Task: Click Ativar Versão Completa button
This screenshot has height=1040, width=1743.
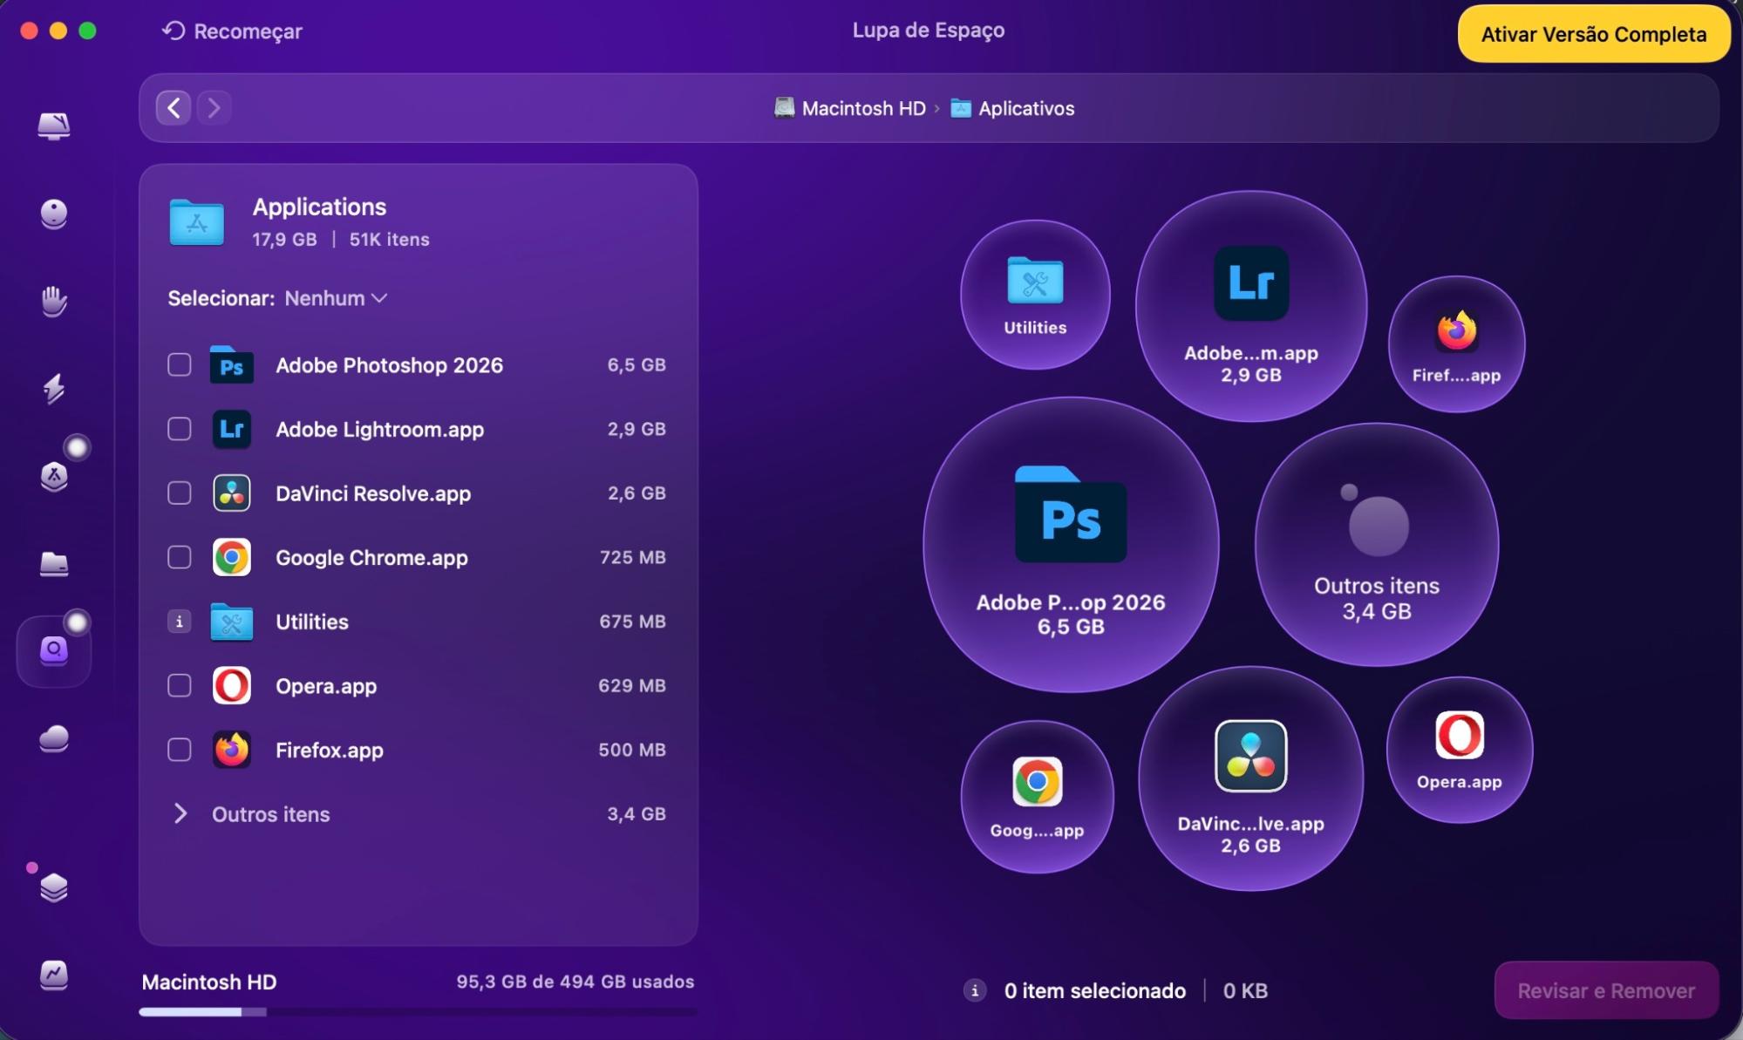Action: (1593, 34)
